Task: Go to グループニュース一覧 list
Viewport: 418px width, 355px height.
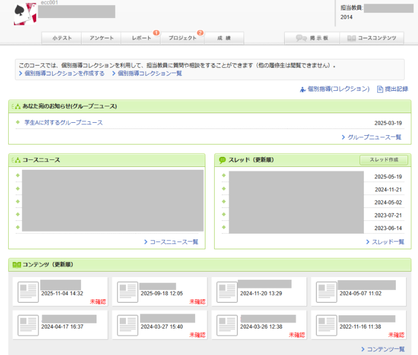Action: (x=374, y=137)
